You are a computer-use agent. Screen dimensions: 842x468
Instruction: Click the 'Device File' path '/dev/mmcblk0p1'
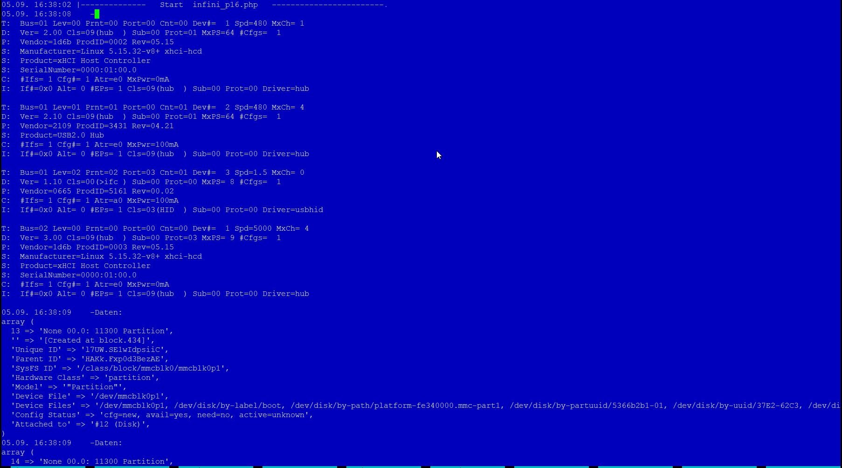click(129, 396)
